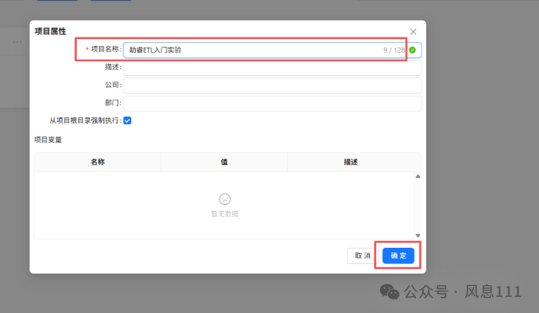This screenshot has height=313, width=539.
Task: Click the 确定 button
Action: pyautogui.click(x=398, y=255)
